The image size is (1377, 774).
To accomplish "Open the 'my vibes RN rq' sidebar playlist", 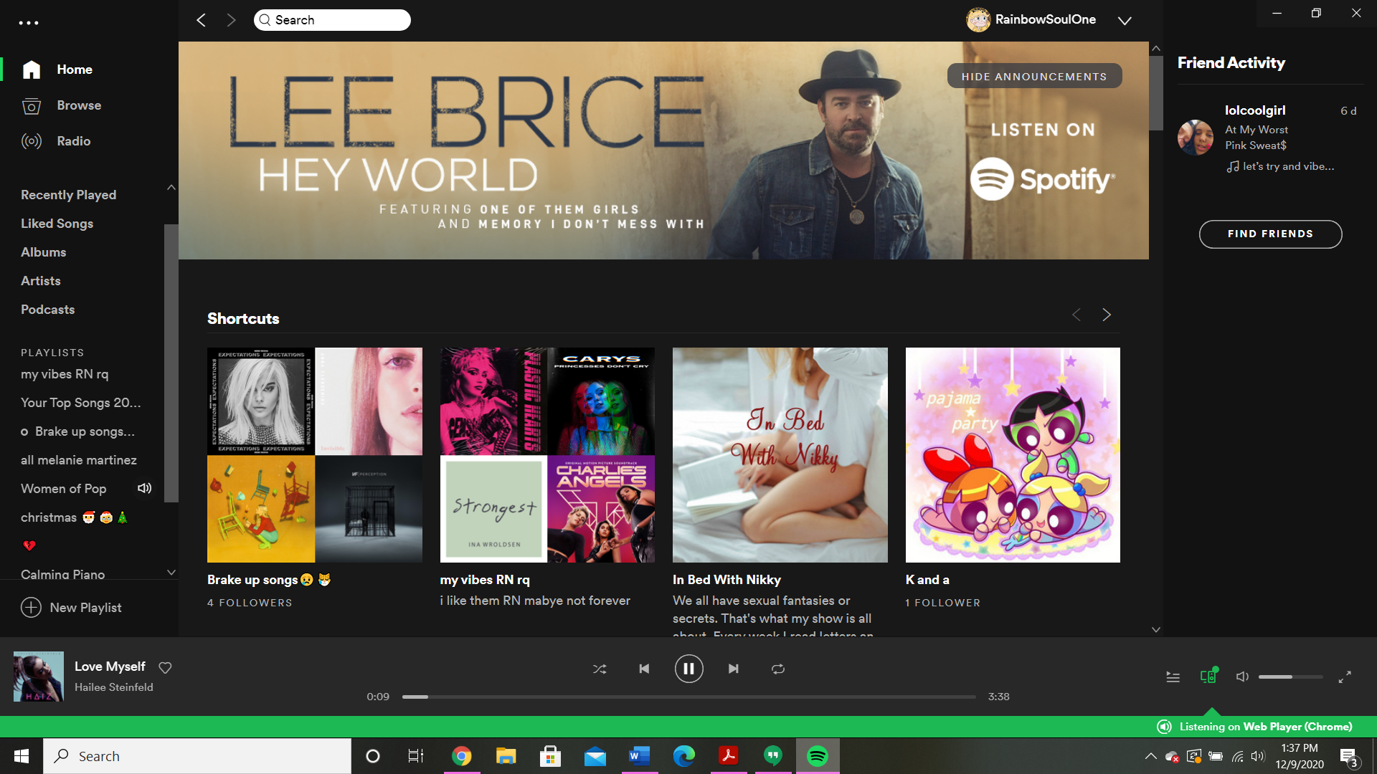I will (65, 374).
